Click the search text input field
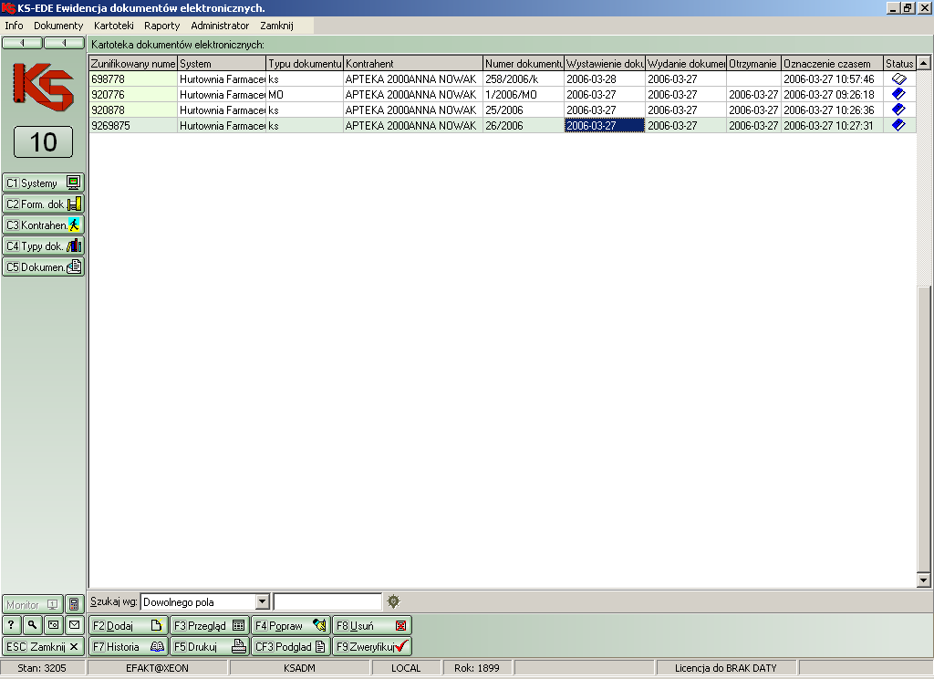This screenshot has width=934, height=679. (327, 601)
